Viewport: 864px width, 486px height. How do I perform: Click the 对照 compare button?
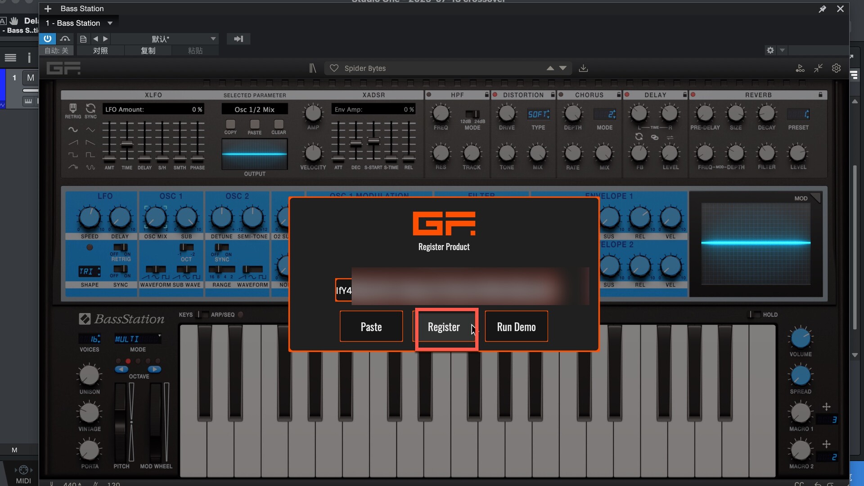click(100, 51)
